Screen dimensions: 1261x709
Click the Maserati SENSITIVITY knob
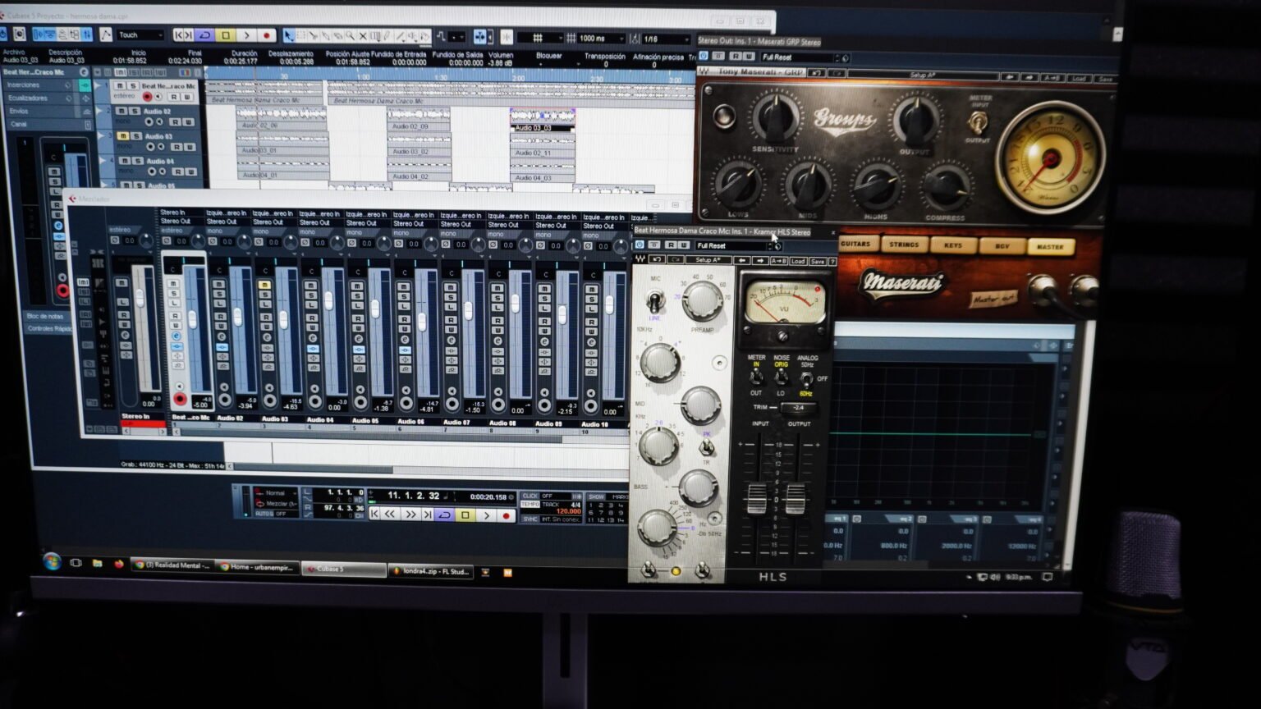(775, 117)
